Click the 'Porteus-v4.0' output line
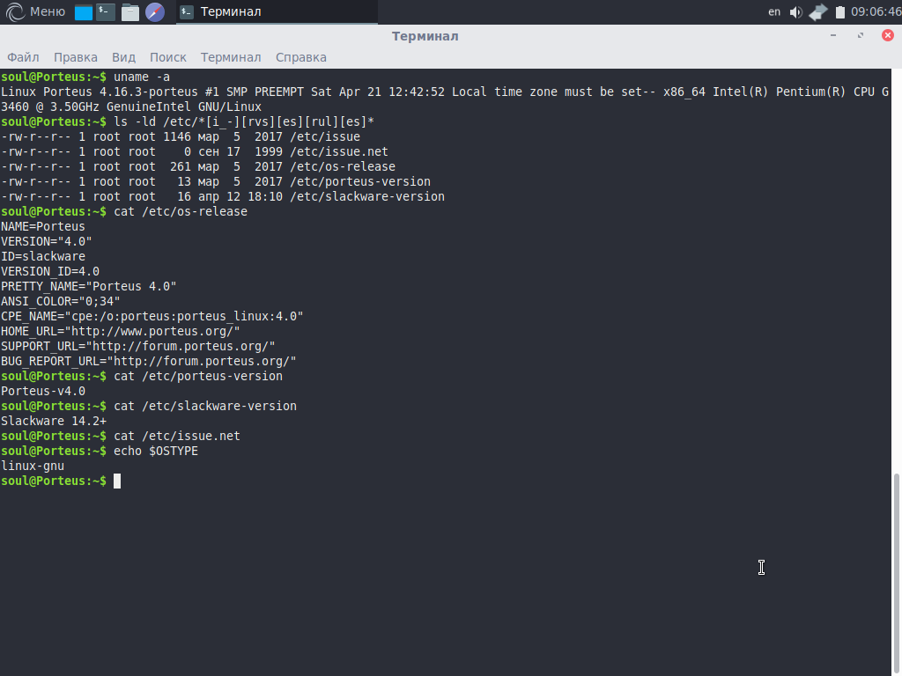Image resolution: width=902 pixels, height=676 pixels. click(42, 391)
